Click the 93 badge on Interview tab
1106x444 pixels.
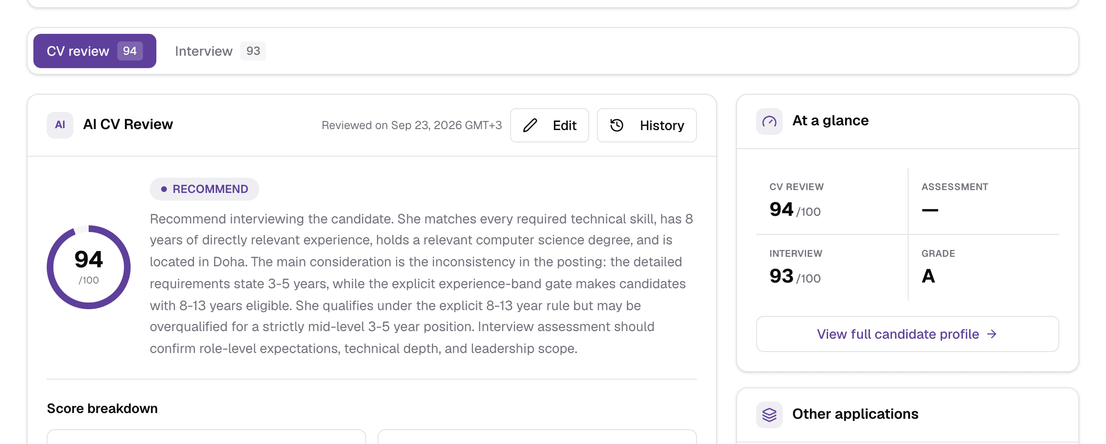pyautogui.click(x=253, y=51)
